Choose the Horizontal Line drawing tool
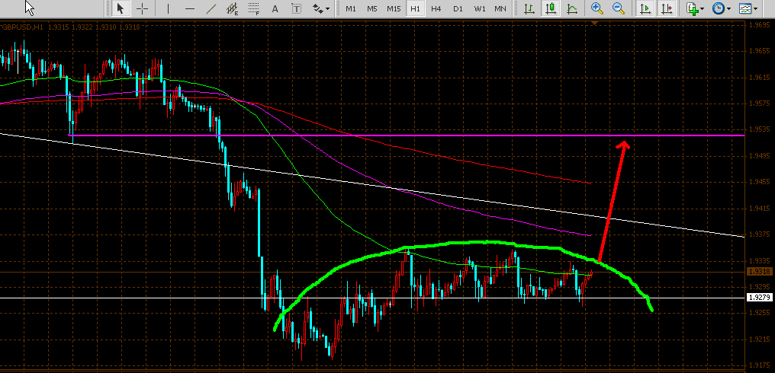This screenshot has height=373, width=775. pos(189,8)
